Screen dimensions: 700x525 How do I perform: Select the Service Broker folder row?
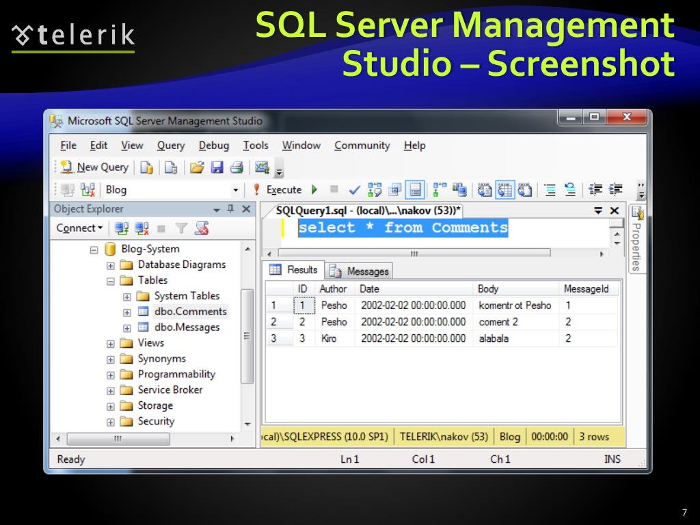170,390
